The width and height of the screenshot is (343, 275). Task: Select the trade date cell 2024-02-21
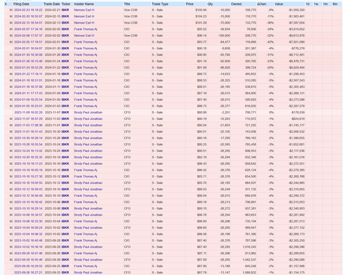point(52,10)
